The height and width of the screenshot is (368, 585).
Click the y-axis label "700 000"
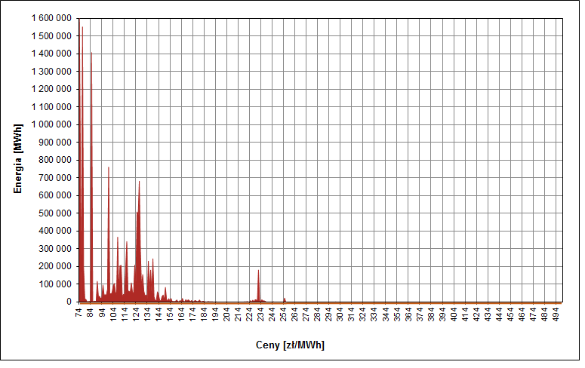[55, 178]
